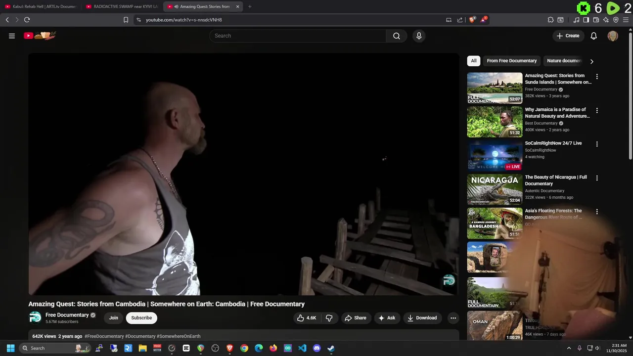This screenshot has height=356, width=633.
Task: Open the YouTube guide hamburger menu
Action: pyautogui.click(x=12, y=36)
